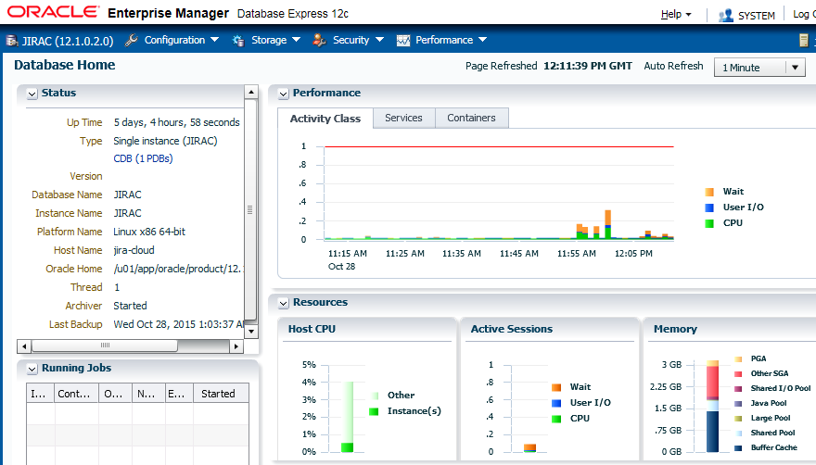Click the Buffer Cache legend swatch

point(738,447)
